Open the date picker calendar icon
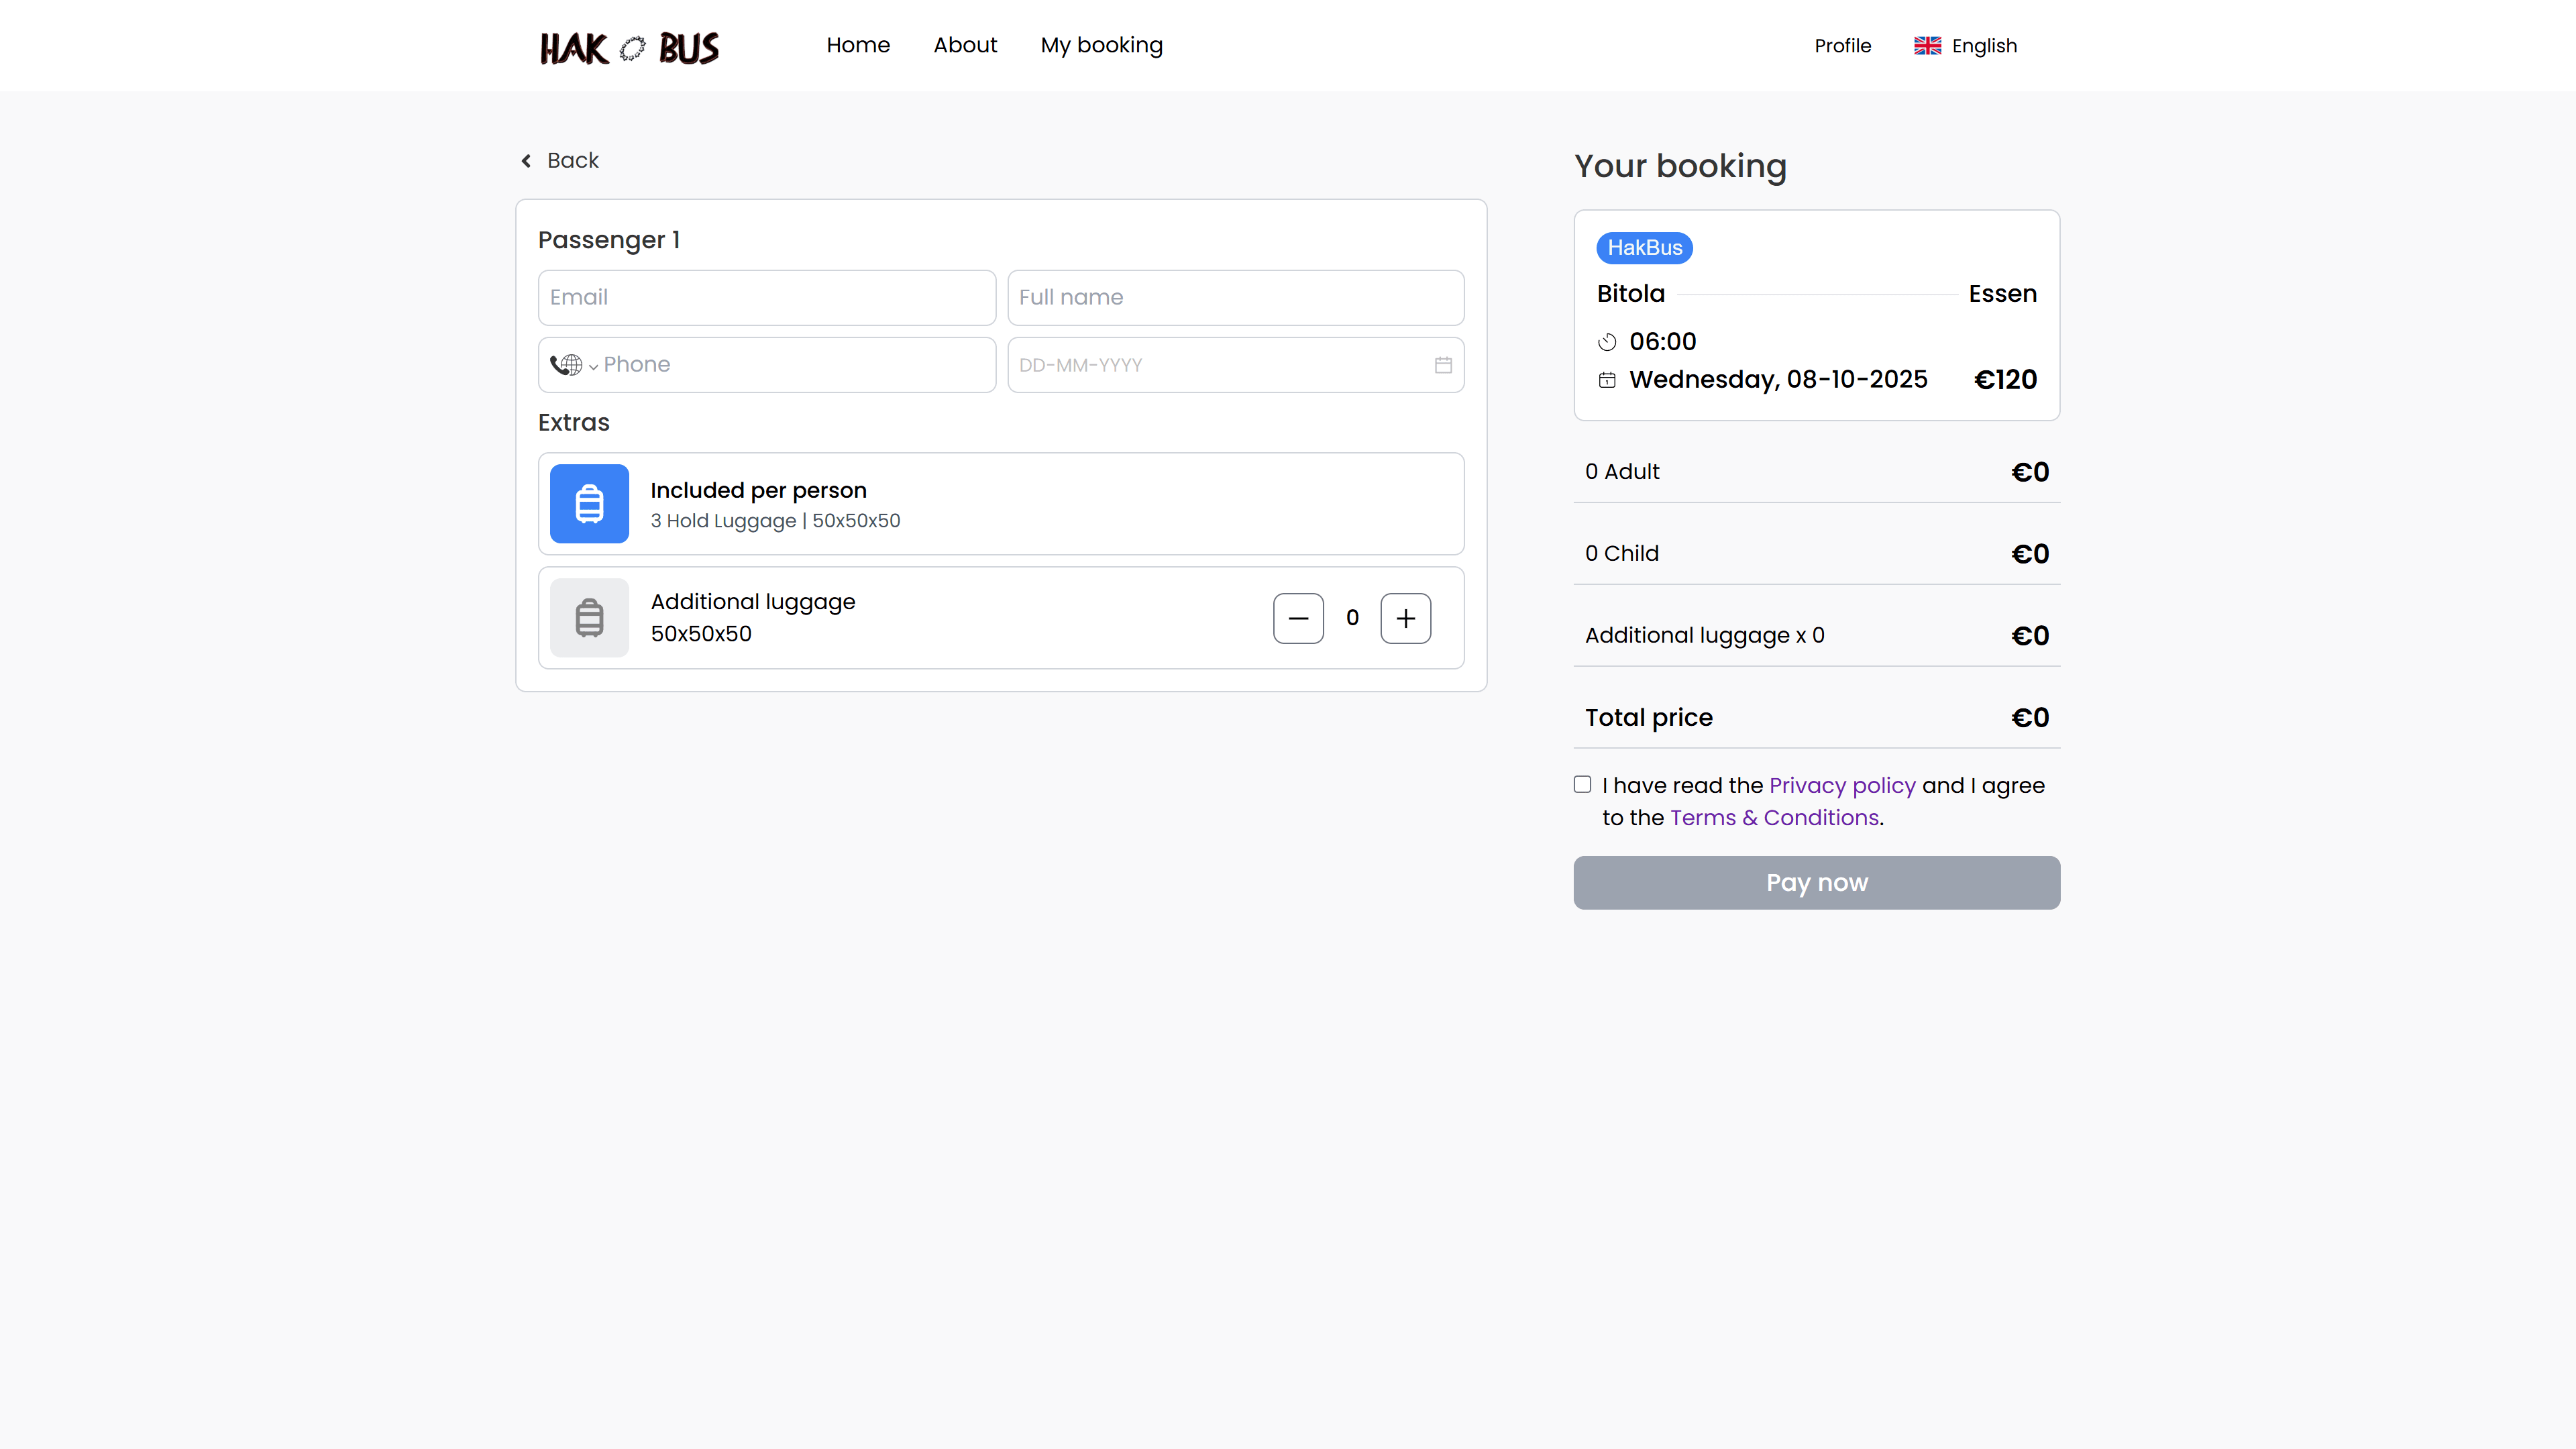 (1442, 365)
